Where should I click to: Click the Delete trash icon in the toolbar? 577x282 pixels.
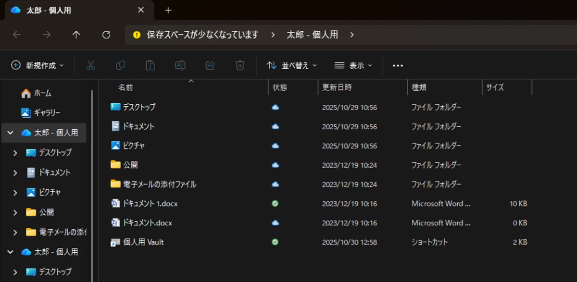click(239, 65)
